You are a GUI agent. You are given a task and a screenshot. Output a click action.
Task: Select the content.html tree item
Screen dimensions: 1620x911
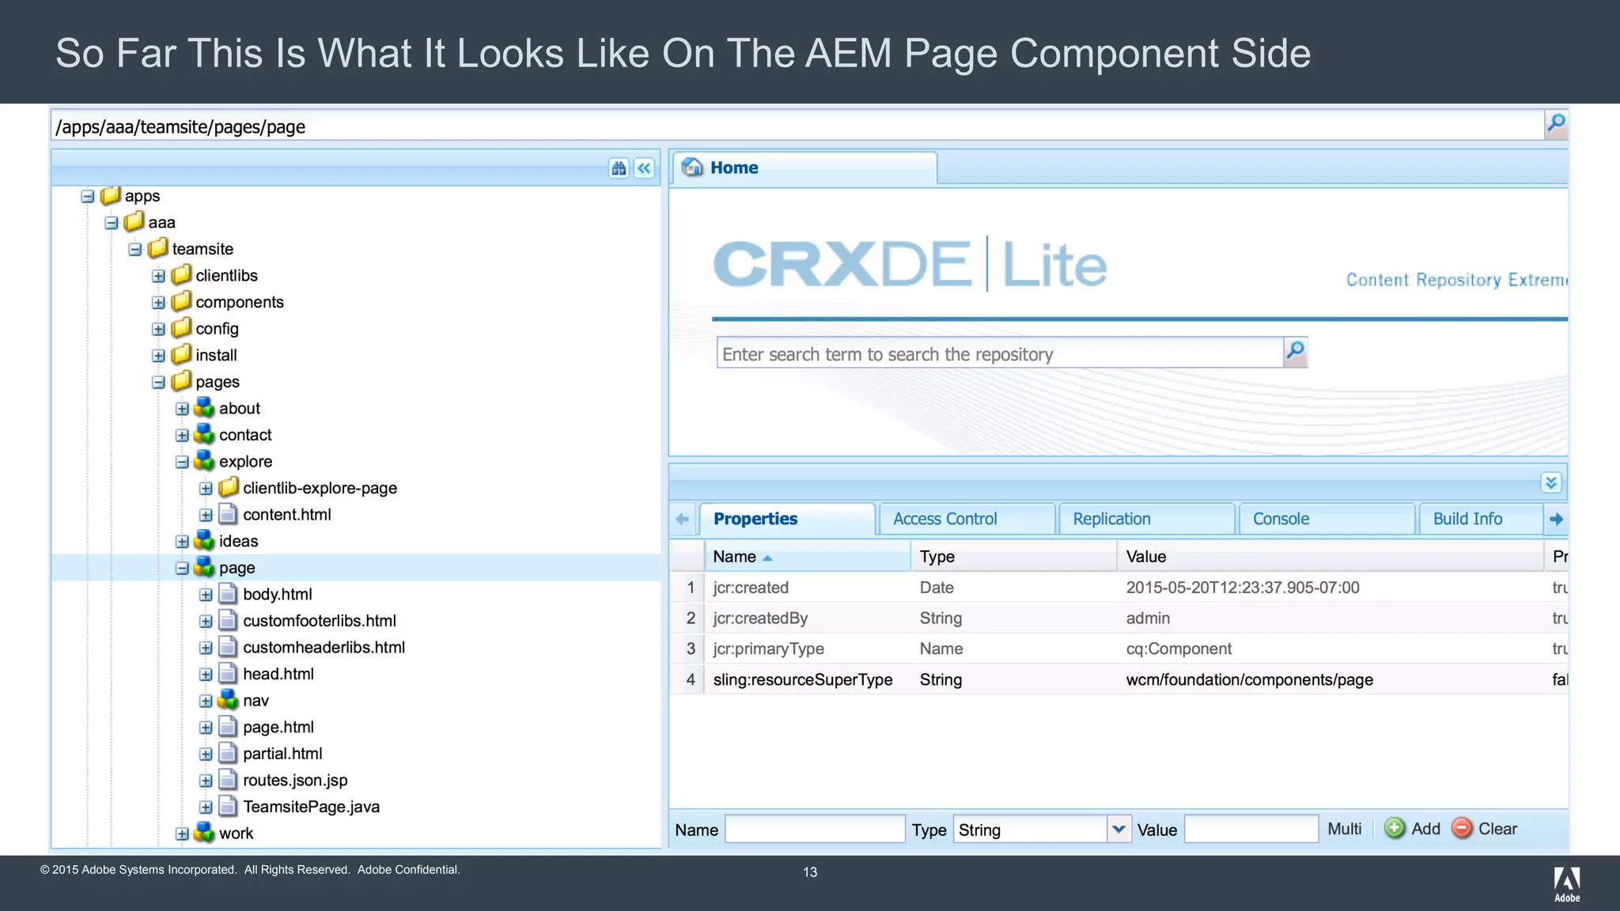287,515
